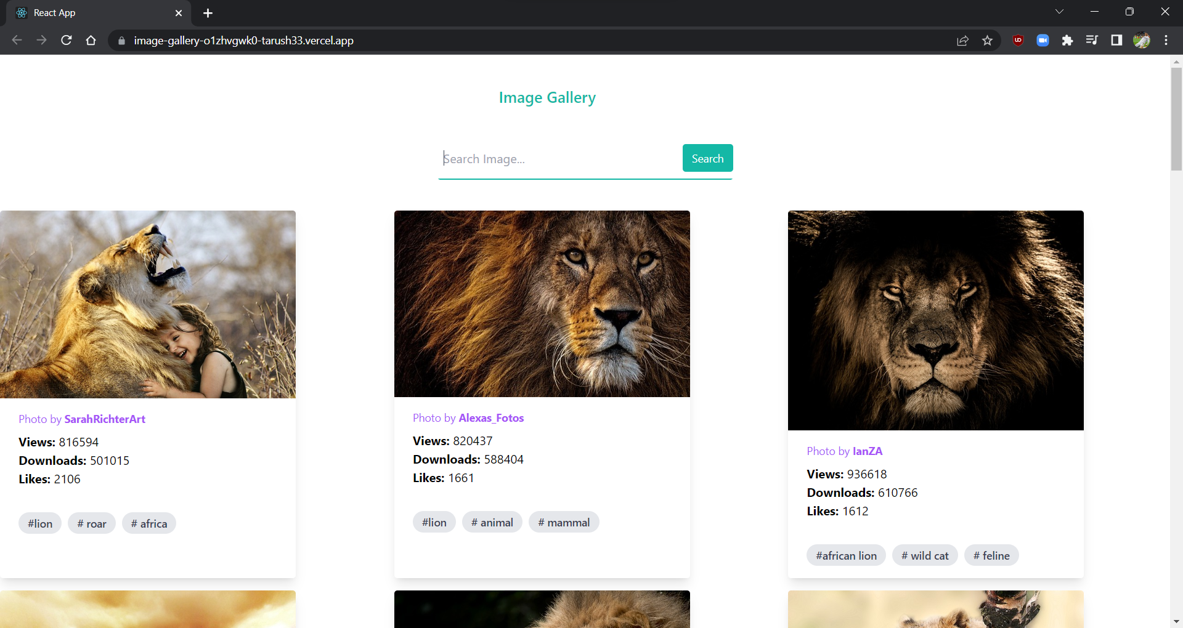This screenshot has width=1183, height=628.
Task: Expand the tab search dropdown arrow
Action: (x=1059, y=12)
